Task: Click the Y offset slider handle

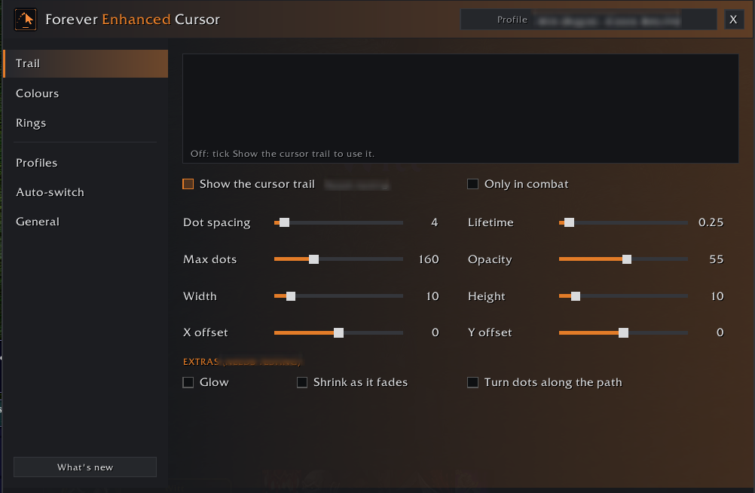Action: click(x=624, y=333)
